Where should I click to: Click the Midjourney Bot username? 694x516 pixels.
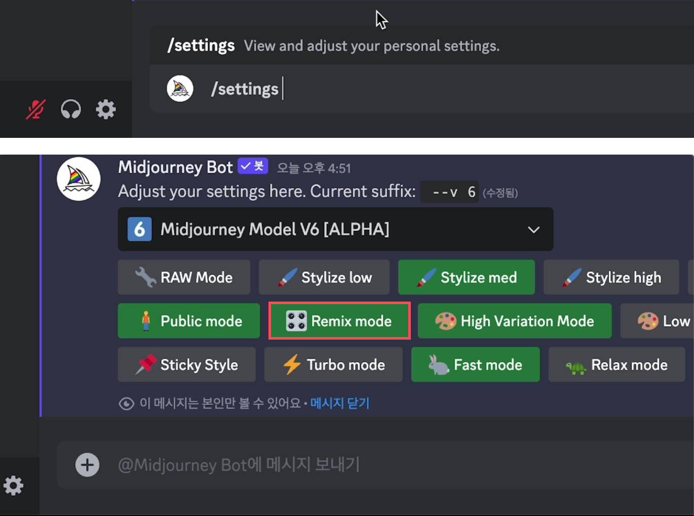[175, 167]
